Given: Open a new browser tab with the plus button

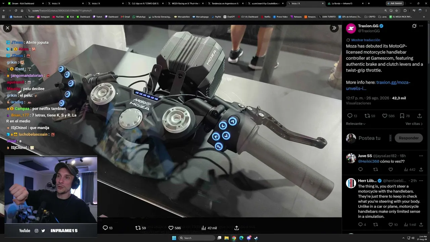Looking at the screenshot, I should click(369, 3).
